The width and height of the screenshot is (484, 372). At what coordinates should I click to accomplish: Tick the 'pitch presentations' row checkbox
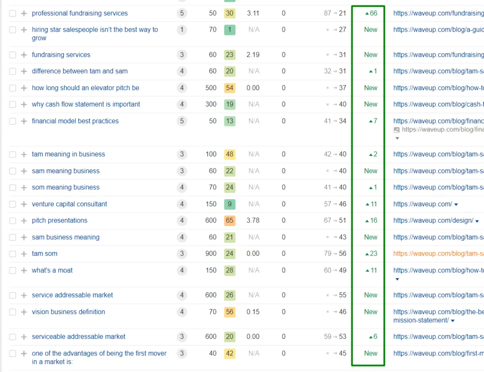[x=13, y=220]
